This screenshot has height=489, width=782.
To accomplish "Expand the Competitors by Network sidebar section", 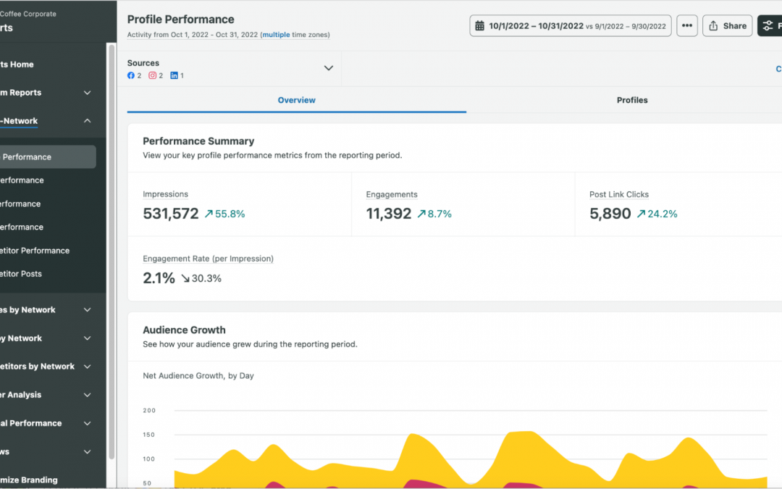I will [x=87, y=367].
